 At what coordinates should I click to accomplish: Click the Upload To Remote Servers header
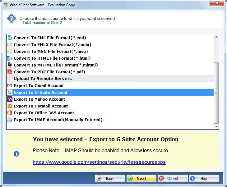tap(110, 79)
